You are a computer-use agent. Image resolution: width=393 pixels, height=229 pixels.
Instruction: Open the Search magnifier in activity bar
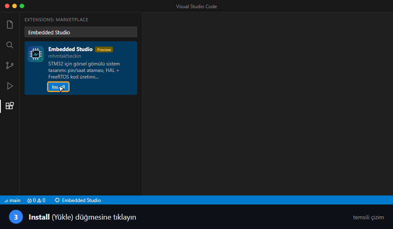tap(10, 45)
